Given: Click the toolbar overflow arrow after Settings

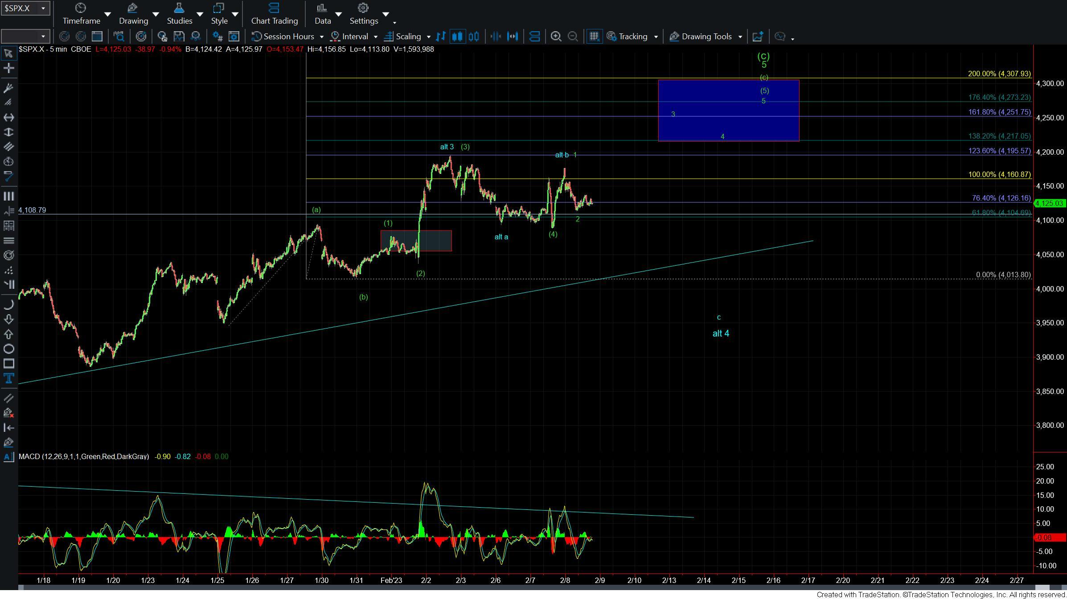Looking at the screenshot, I should 394,23.
